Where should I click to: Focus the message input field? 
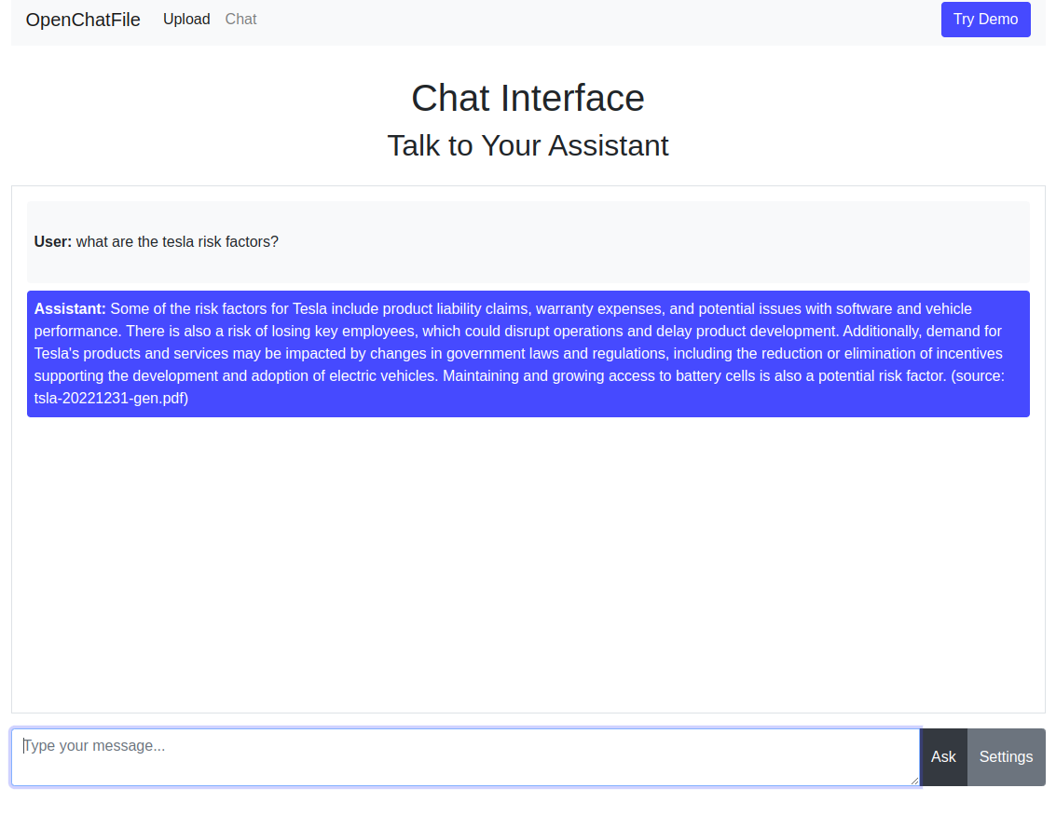click(465, 757)
